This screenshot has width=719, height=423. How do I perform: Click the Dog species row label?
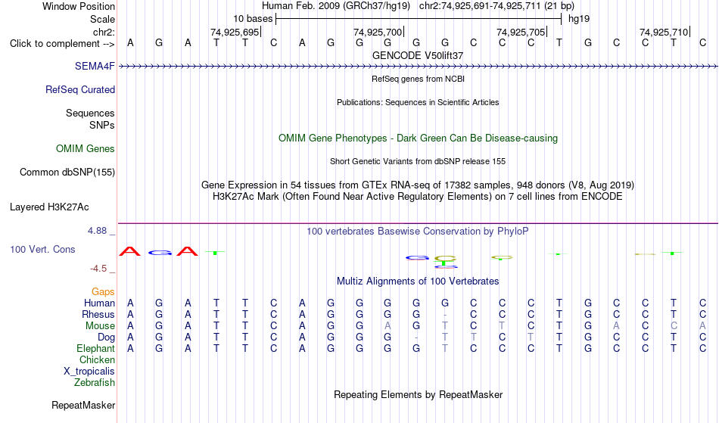[107, 337]
